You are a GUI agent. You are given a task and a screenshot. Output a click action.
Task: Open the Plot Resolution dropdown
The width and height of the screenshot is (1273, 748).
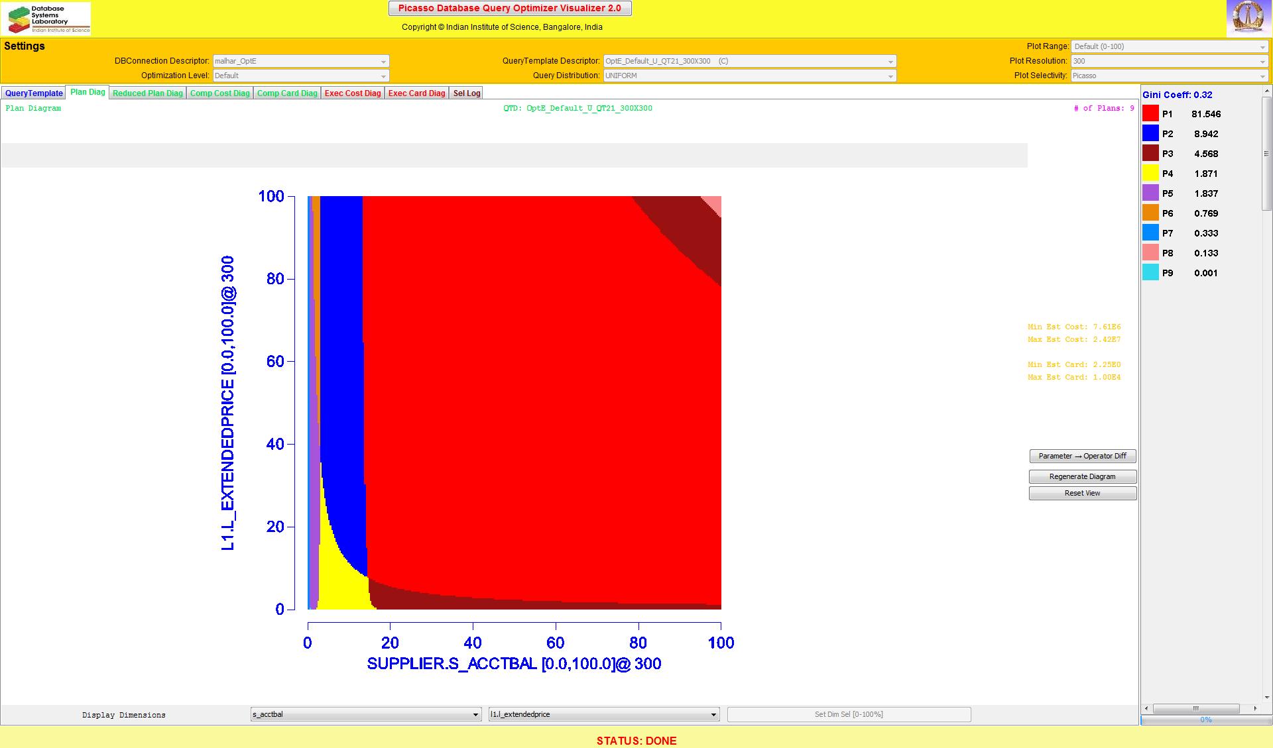pyautogui.click(x=1169, y=61)
